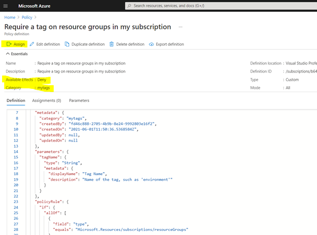Screen dimensions: 317x235
Task: Click the "category": "mytags" code line
Action: pos(63,118)
